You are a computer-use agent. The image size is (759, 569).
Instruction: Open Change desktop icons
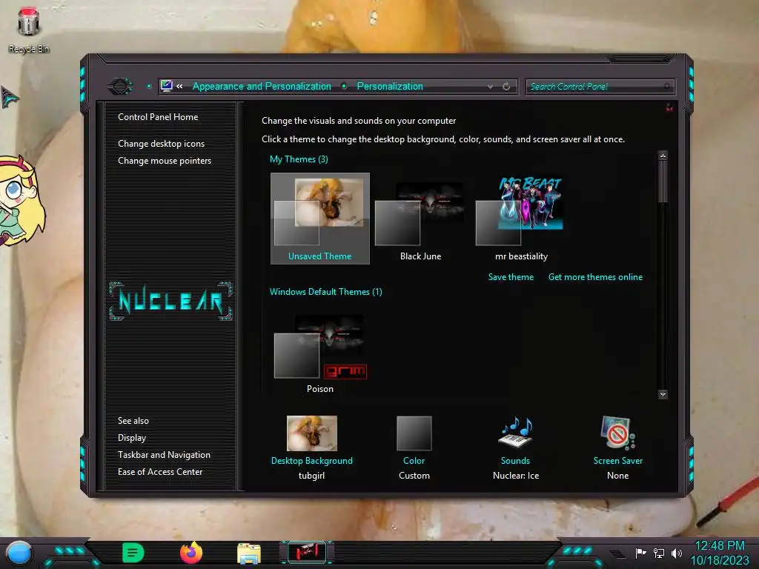click(161, 144)
